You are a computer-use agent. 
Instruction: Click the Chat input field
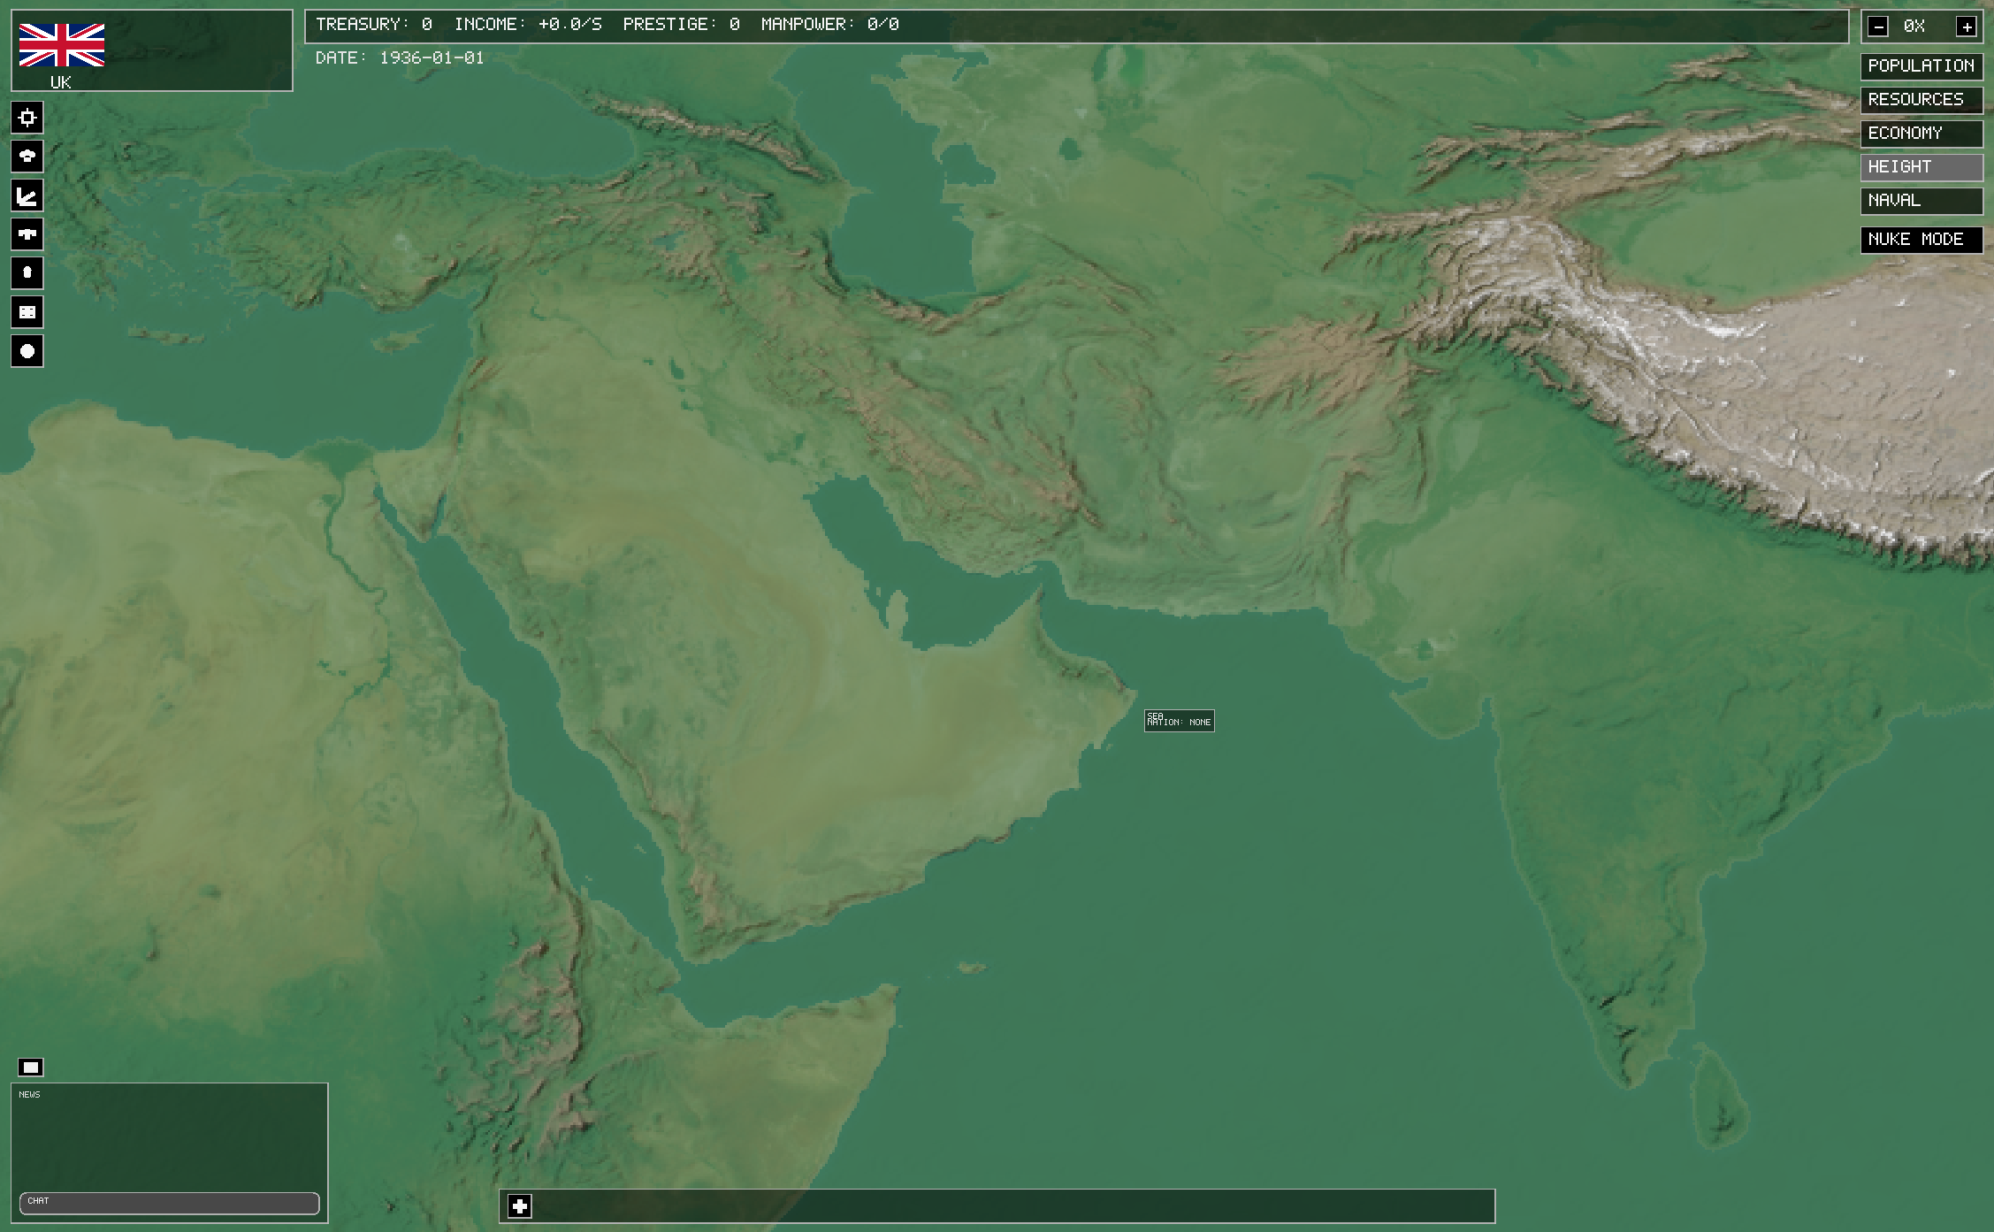169,1203
